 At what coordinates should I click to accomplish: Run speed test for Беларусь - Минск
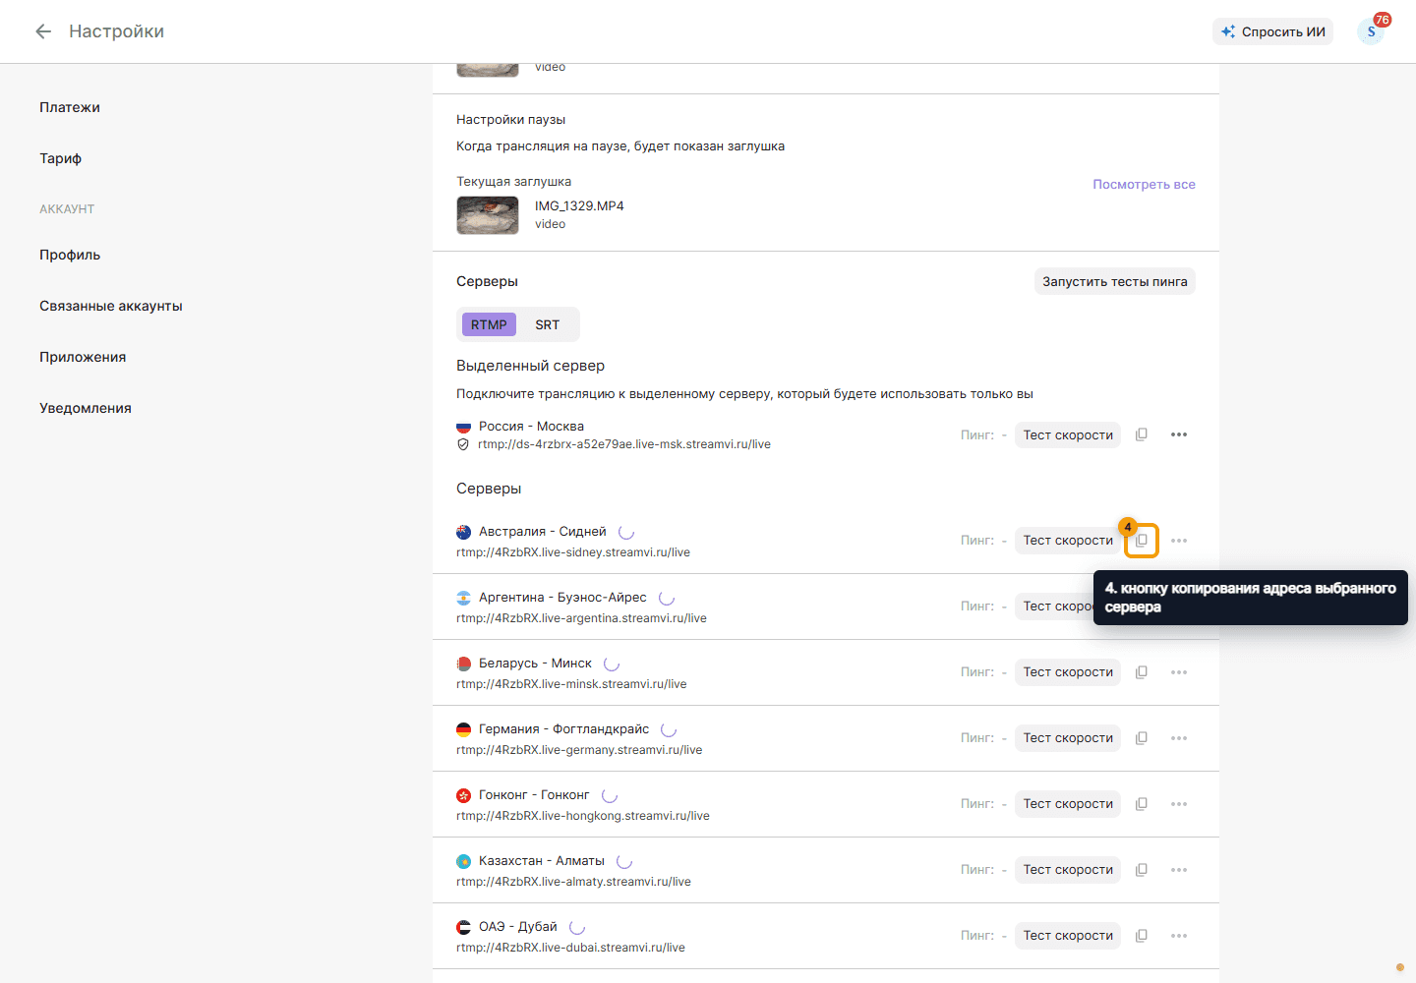point(1068,672)
